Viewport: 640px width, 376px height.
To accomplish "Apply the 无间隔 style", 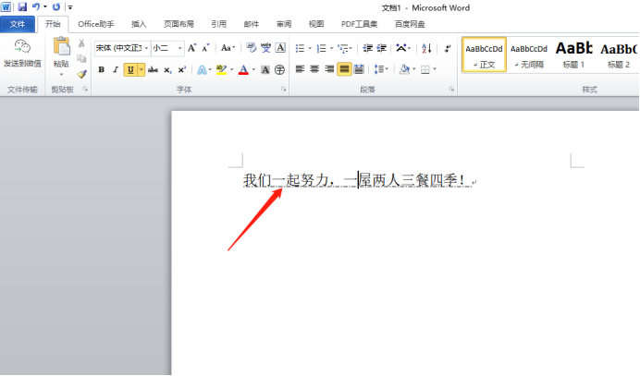I will 529,55.
